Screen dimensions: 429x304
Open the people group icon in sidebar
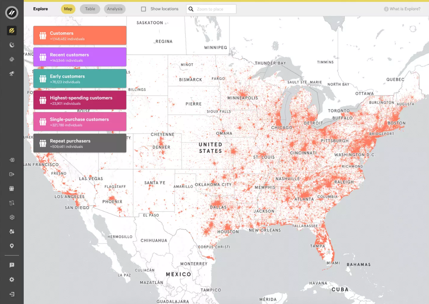tap(12, 188)
